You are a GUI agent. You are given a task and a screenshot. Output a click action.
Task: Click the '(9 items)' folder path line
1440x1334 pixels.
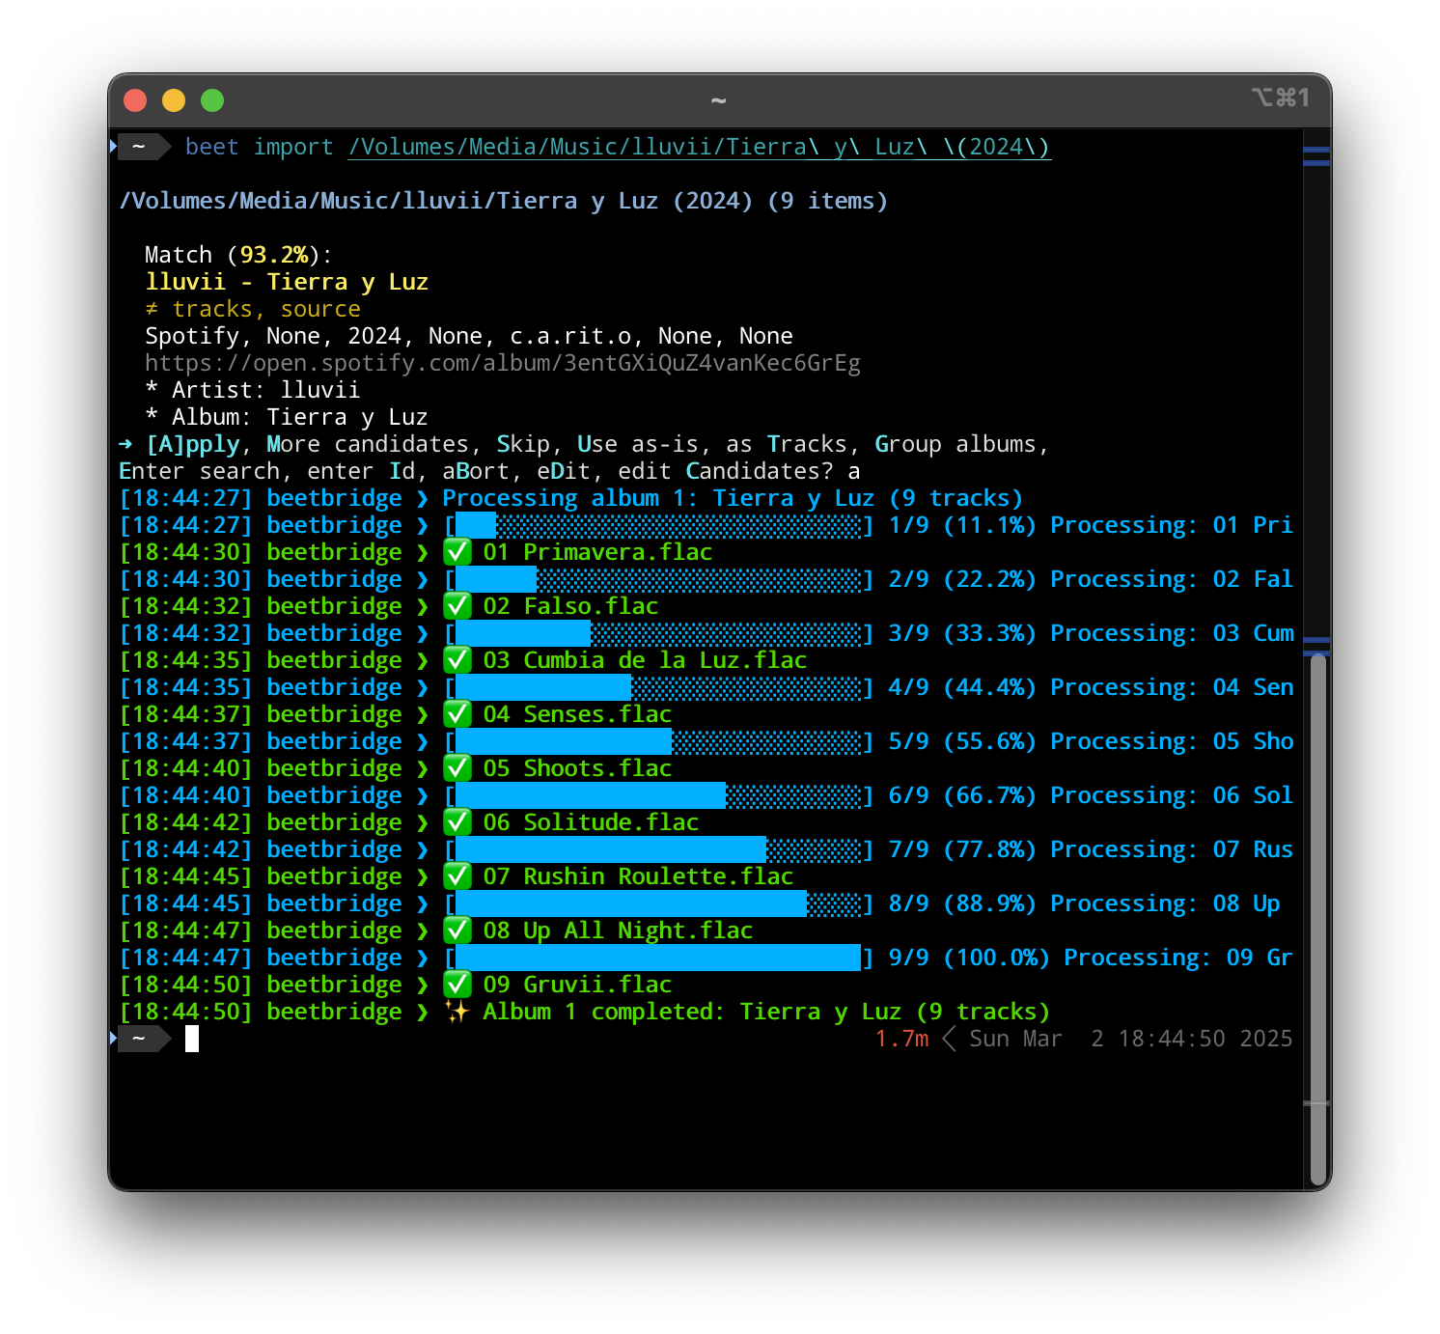pos(503,201)
